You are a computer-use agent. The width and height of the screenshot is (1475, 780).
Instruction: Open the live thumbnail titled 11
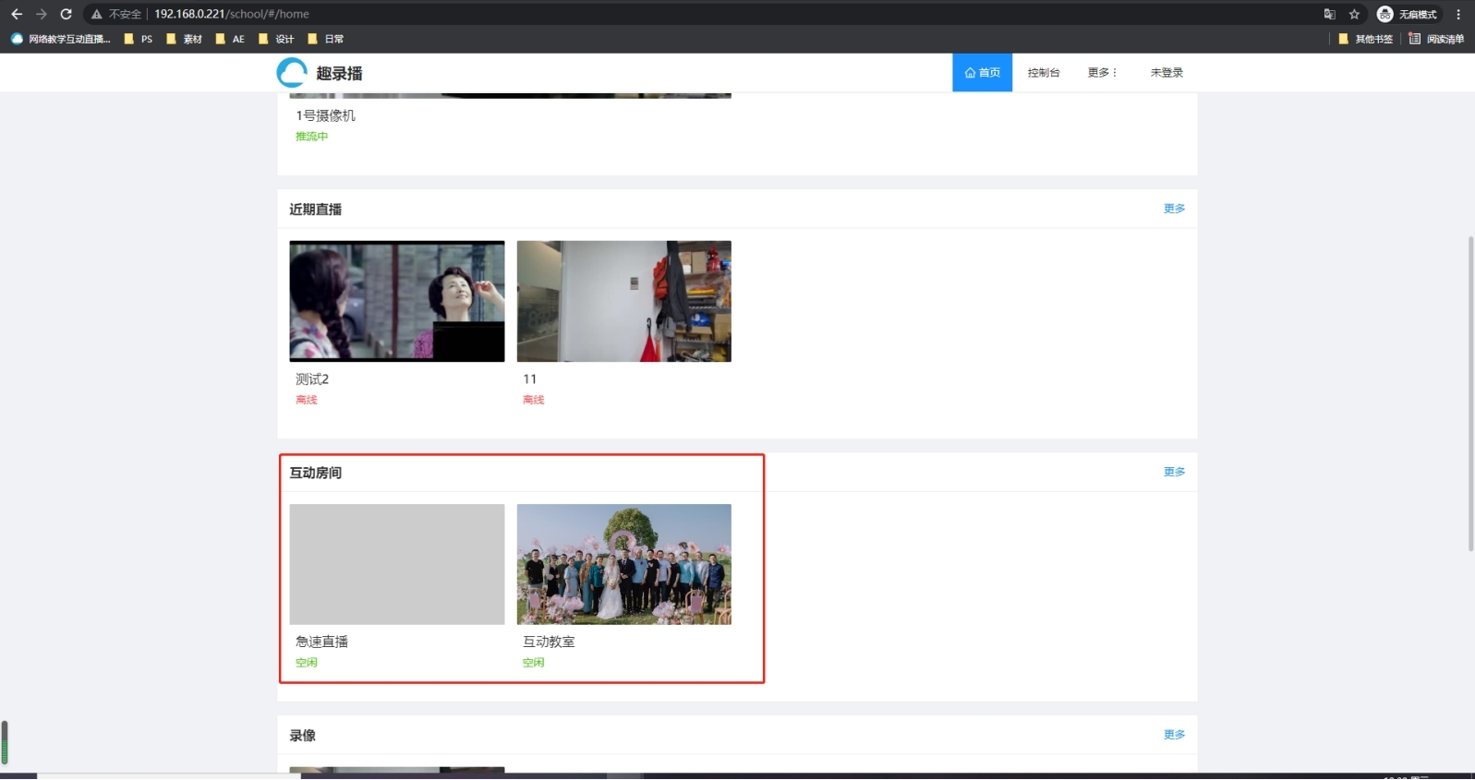pyautogui.click(x=623, y=301)
